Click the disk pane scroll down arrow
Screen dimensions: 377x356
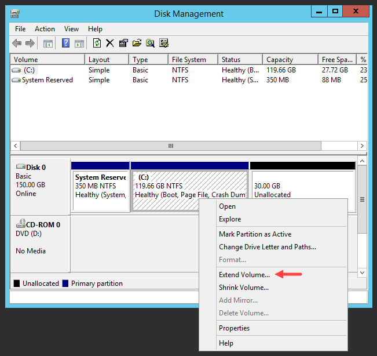[x=363, y=273]
